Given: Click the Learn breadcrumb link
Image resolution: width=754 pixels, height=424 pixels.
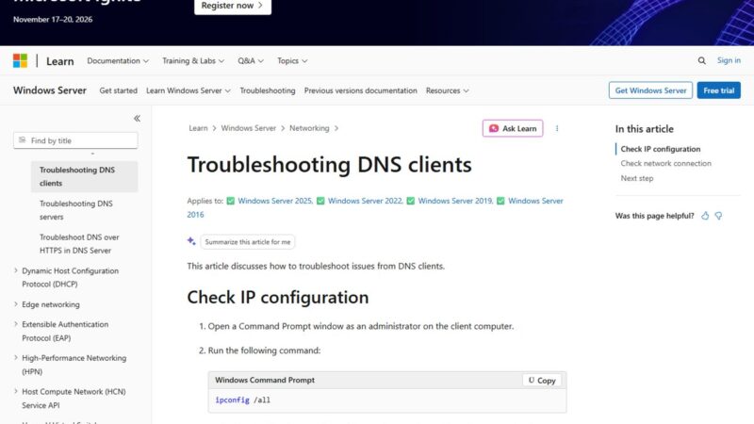Looking at the screenshot, I should click(x=198, y=128).
